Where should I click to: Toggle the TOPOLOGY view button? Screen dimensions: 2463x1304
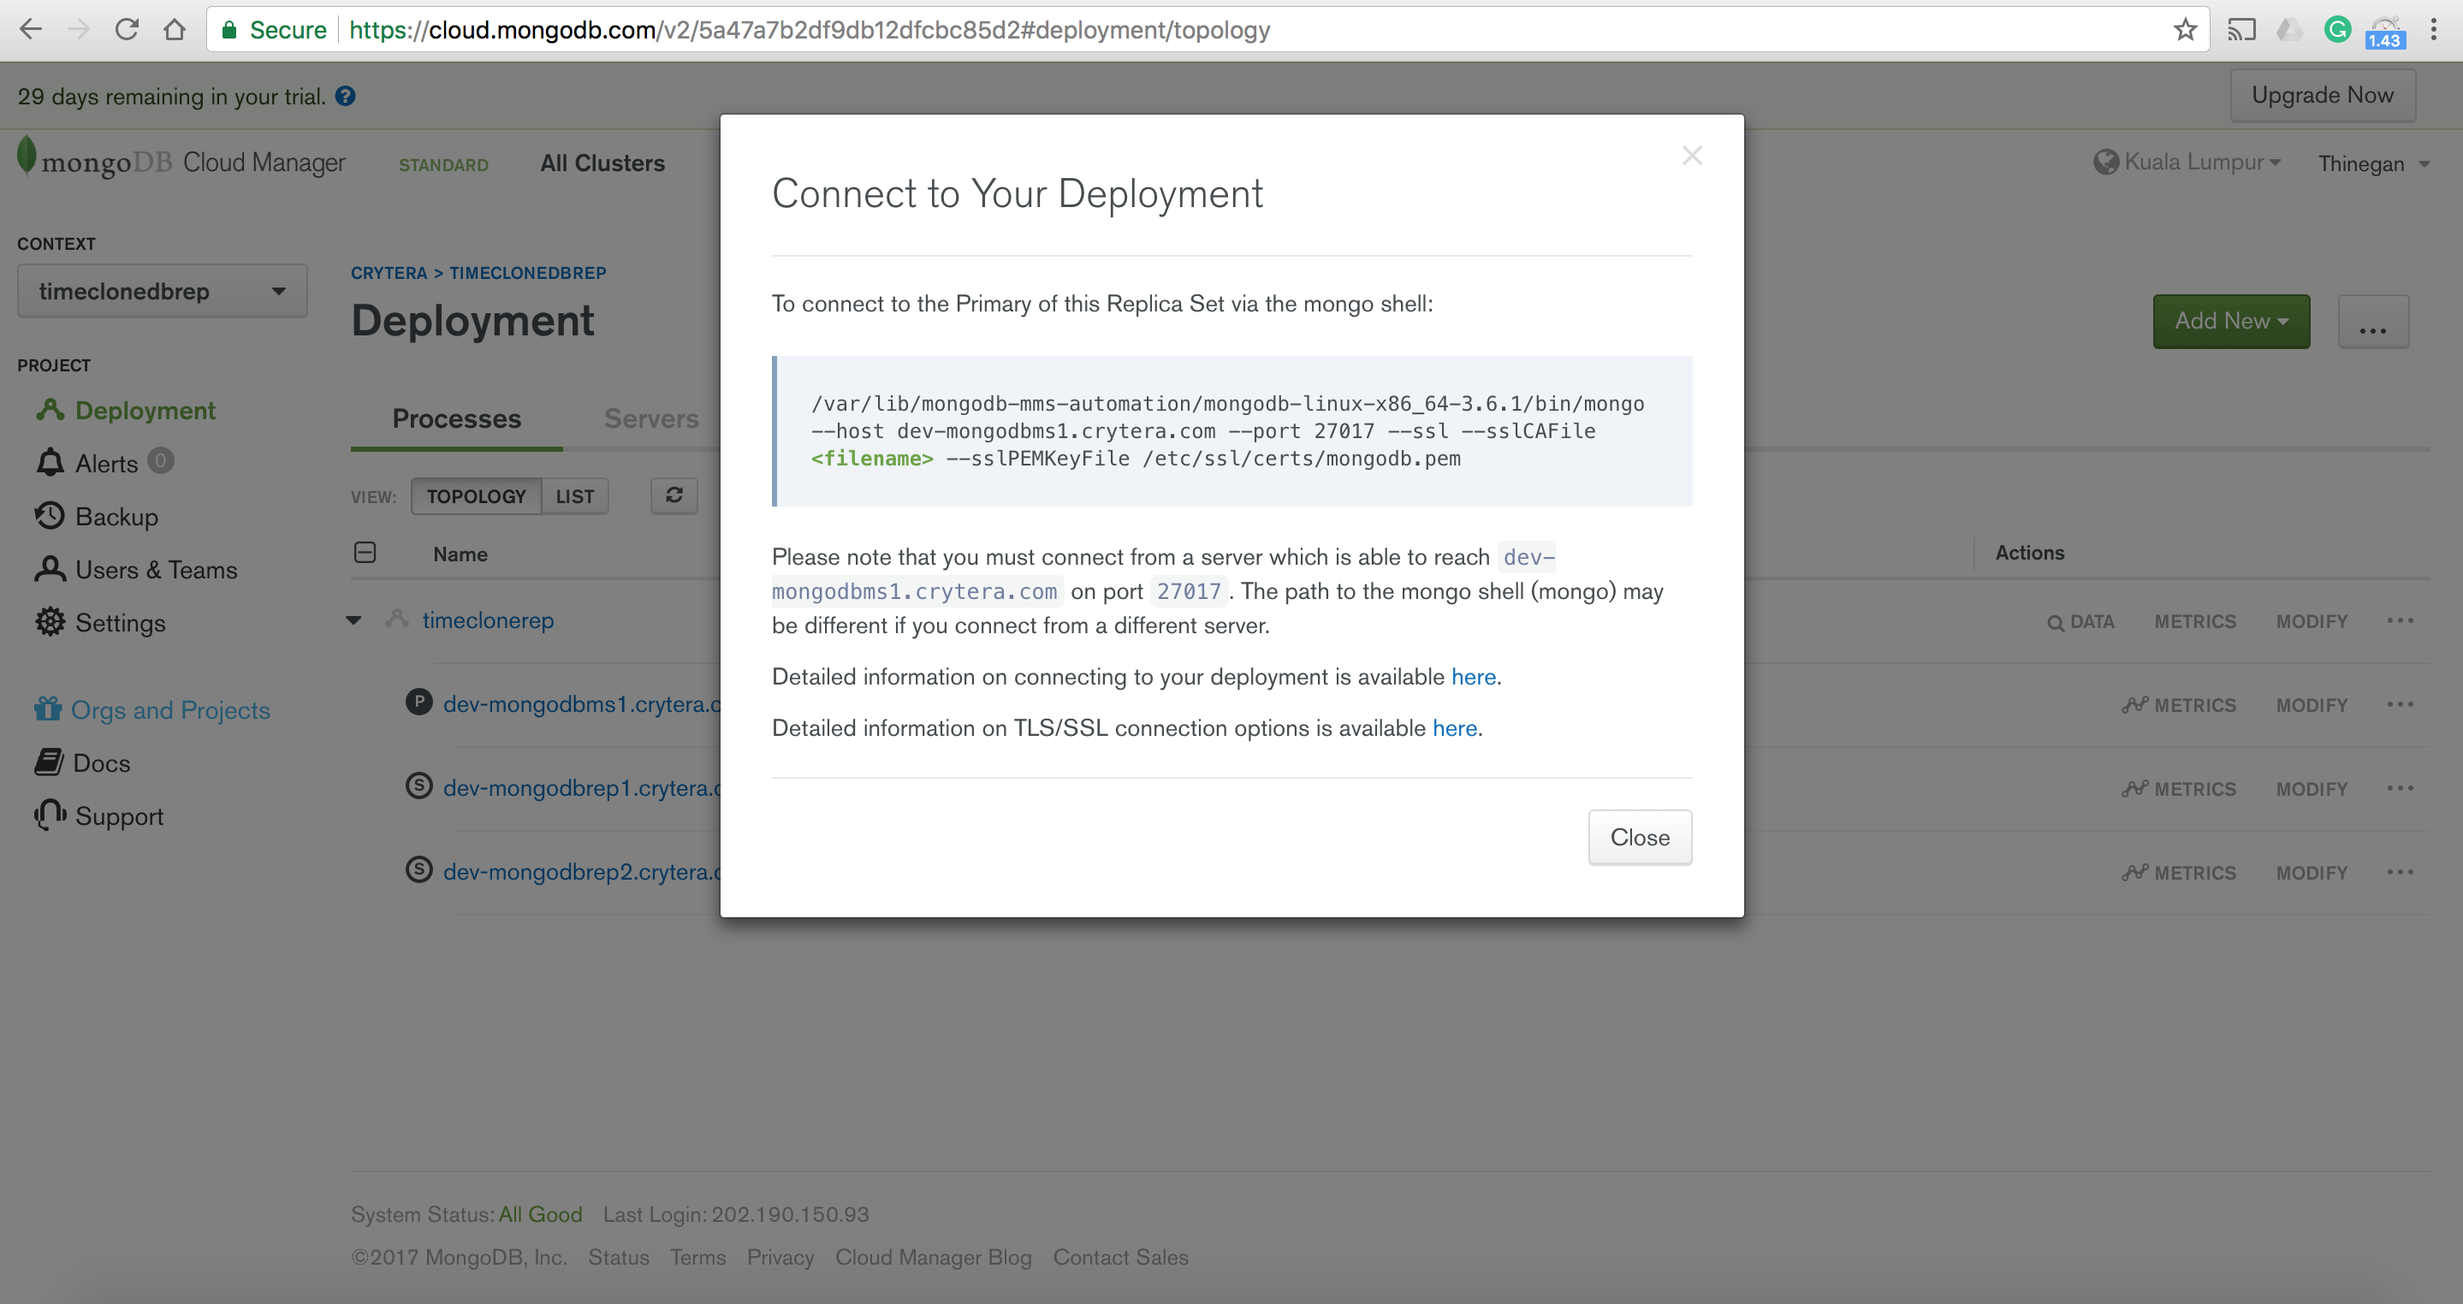click(476, 495)
